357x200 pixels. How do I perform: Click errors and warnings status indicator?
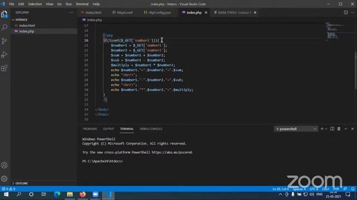point(8,189)
